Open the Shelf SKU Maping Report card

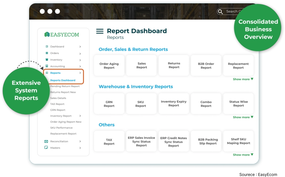[x=238, y=141]
